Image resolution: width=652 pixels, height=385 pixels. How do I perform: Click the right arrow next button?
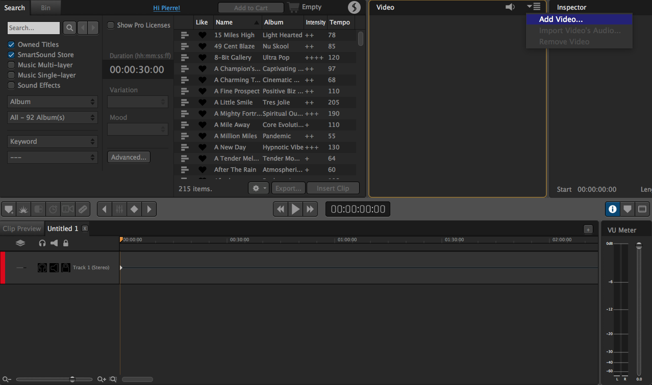click(x=149, y=209)
